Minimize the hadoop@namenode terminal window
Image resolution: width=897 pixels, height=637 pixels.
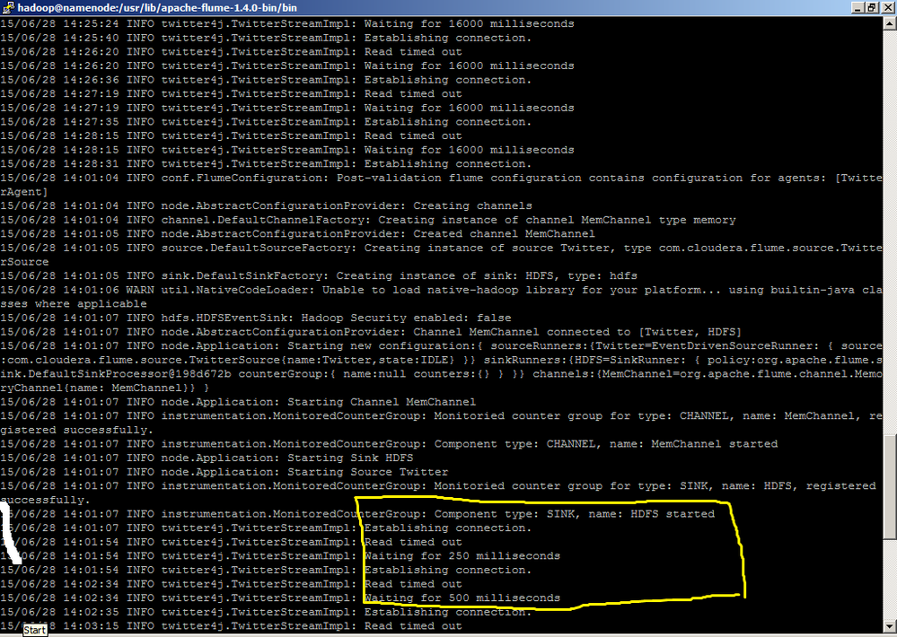coord(857,7)
